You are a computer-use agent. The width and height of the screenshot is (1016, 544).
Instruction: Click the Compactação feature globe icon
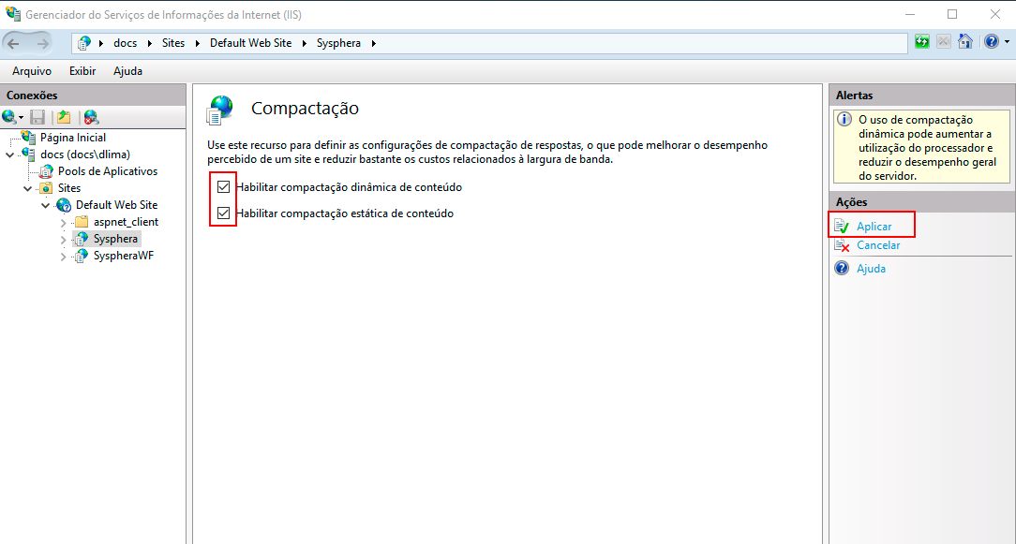[x=219, y=110]
